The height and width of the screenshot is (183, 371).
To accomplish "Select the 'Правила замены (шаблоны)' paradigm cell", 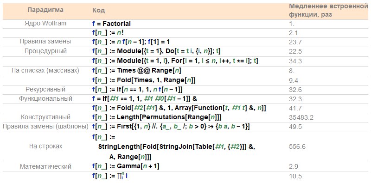I will [45, 127].
